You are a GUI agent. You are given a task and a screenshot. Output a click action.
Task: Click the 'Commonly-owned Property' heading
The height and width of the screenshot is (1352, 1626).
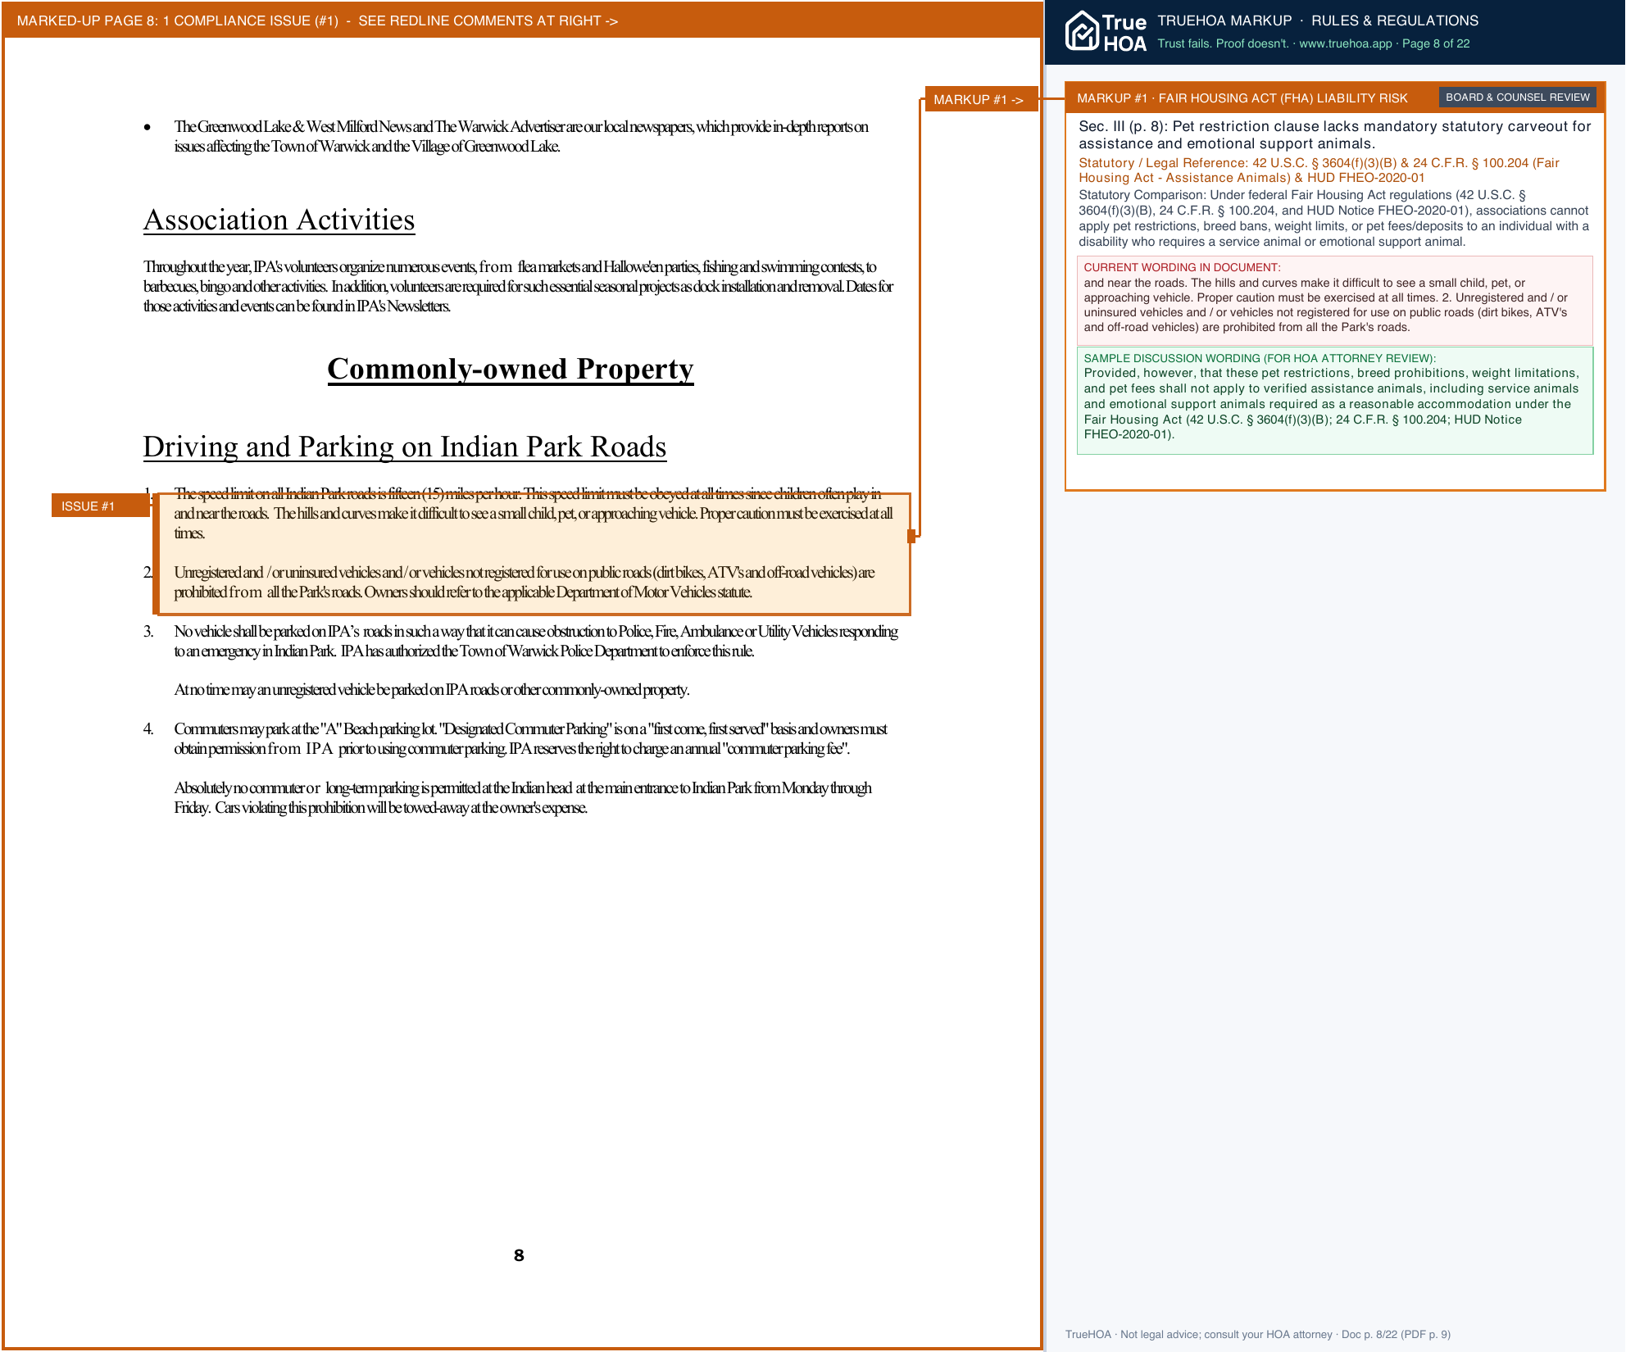[x=511, y=369]
